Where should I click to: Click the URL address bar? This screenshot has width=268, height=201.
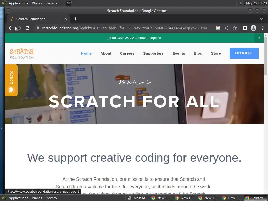pyautogui.click(x=125, y=28)
